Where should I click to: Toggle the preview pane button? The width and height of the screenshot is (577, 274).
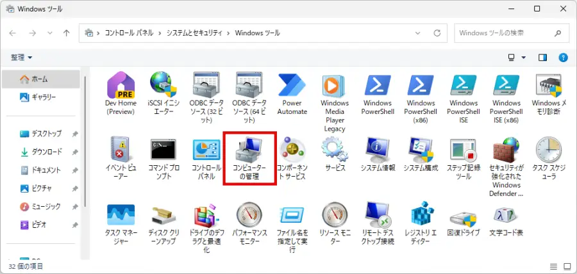[542, 58]
